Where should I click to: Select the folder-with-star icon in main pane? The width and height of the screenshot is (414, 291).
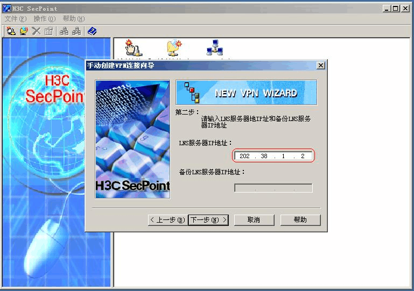pos(174,48)
